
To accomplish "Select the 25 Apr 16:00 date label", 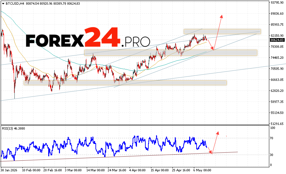I will tap(181, 170).
